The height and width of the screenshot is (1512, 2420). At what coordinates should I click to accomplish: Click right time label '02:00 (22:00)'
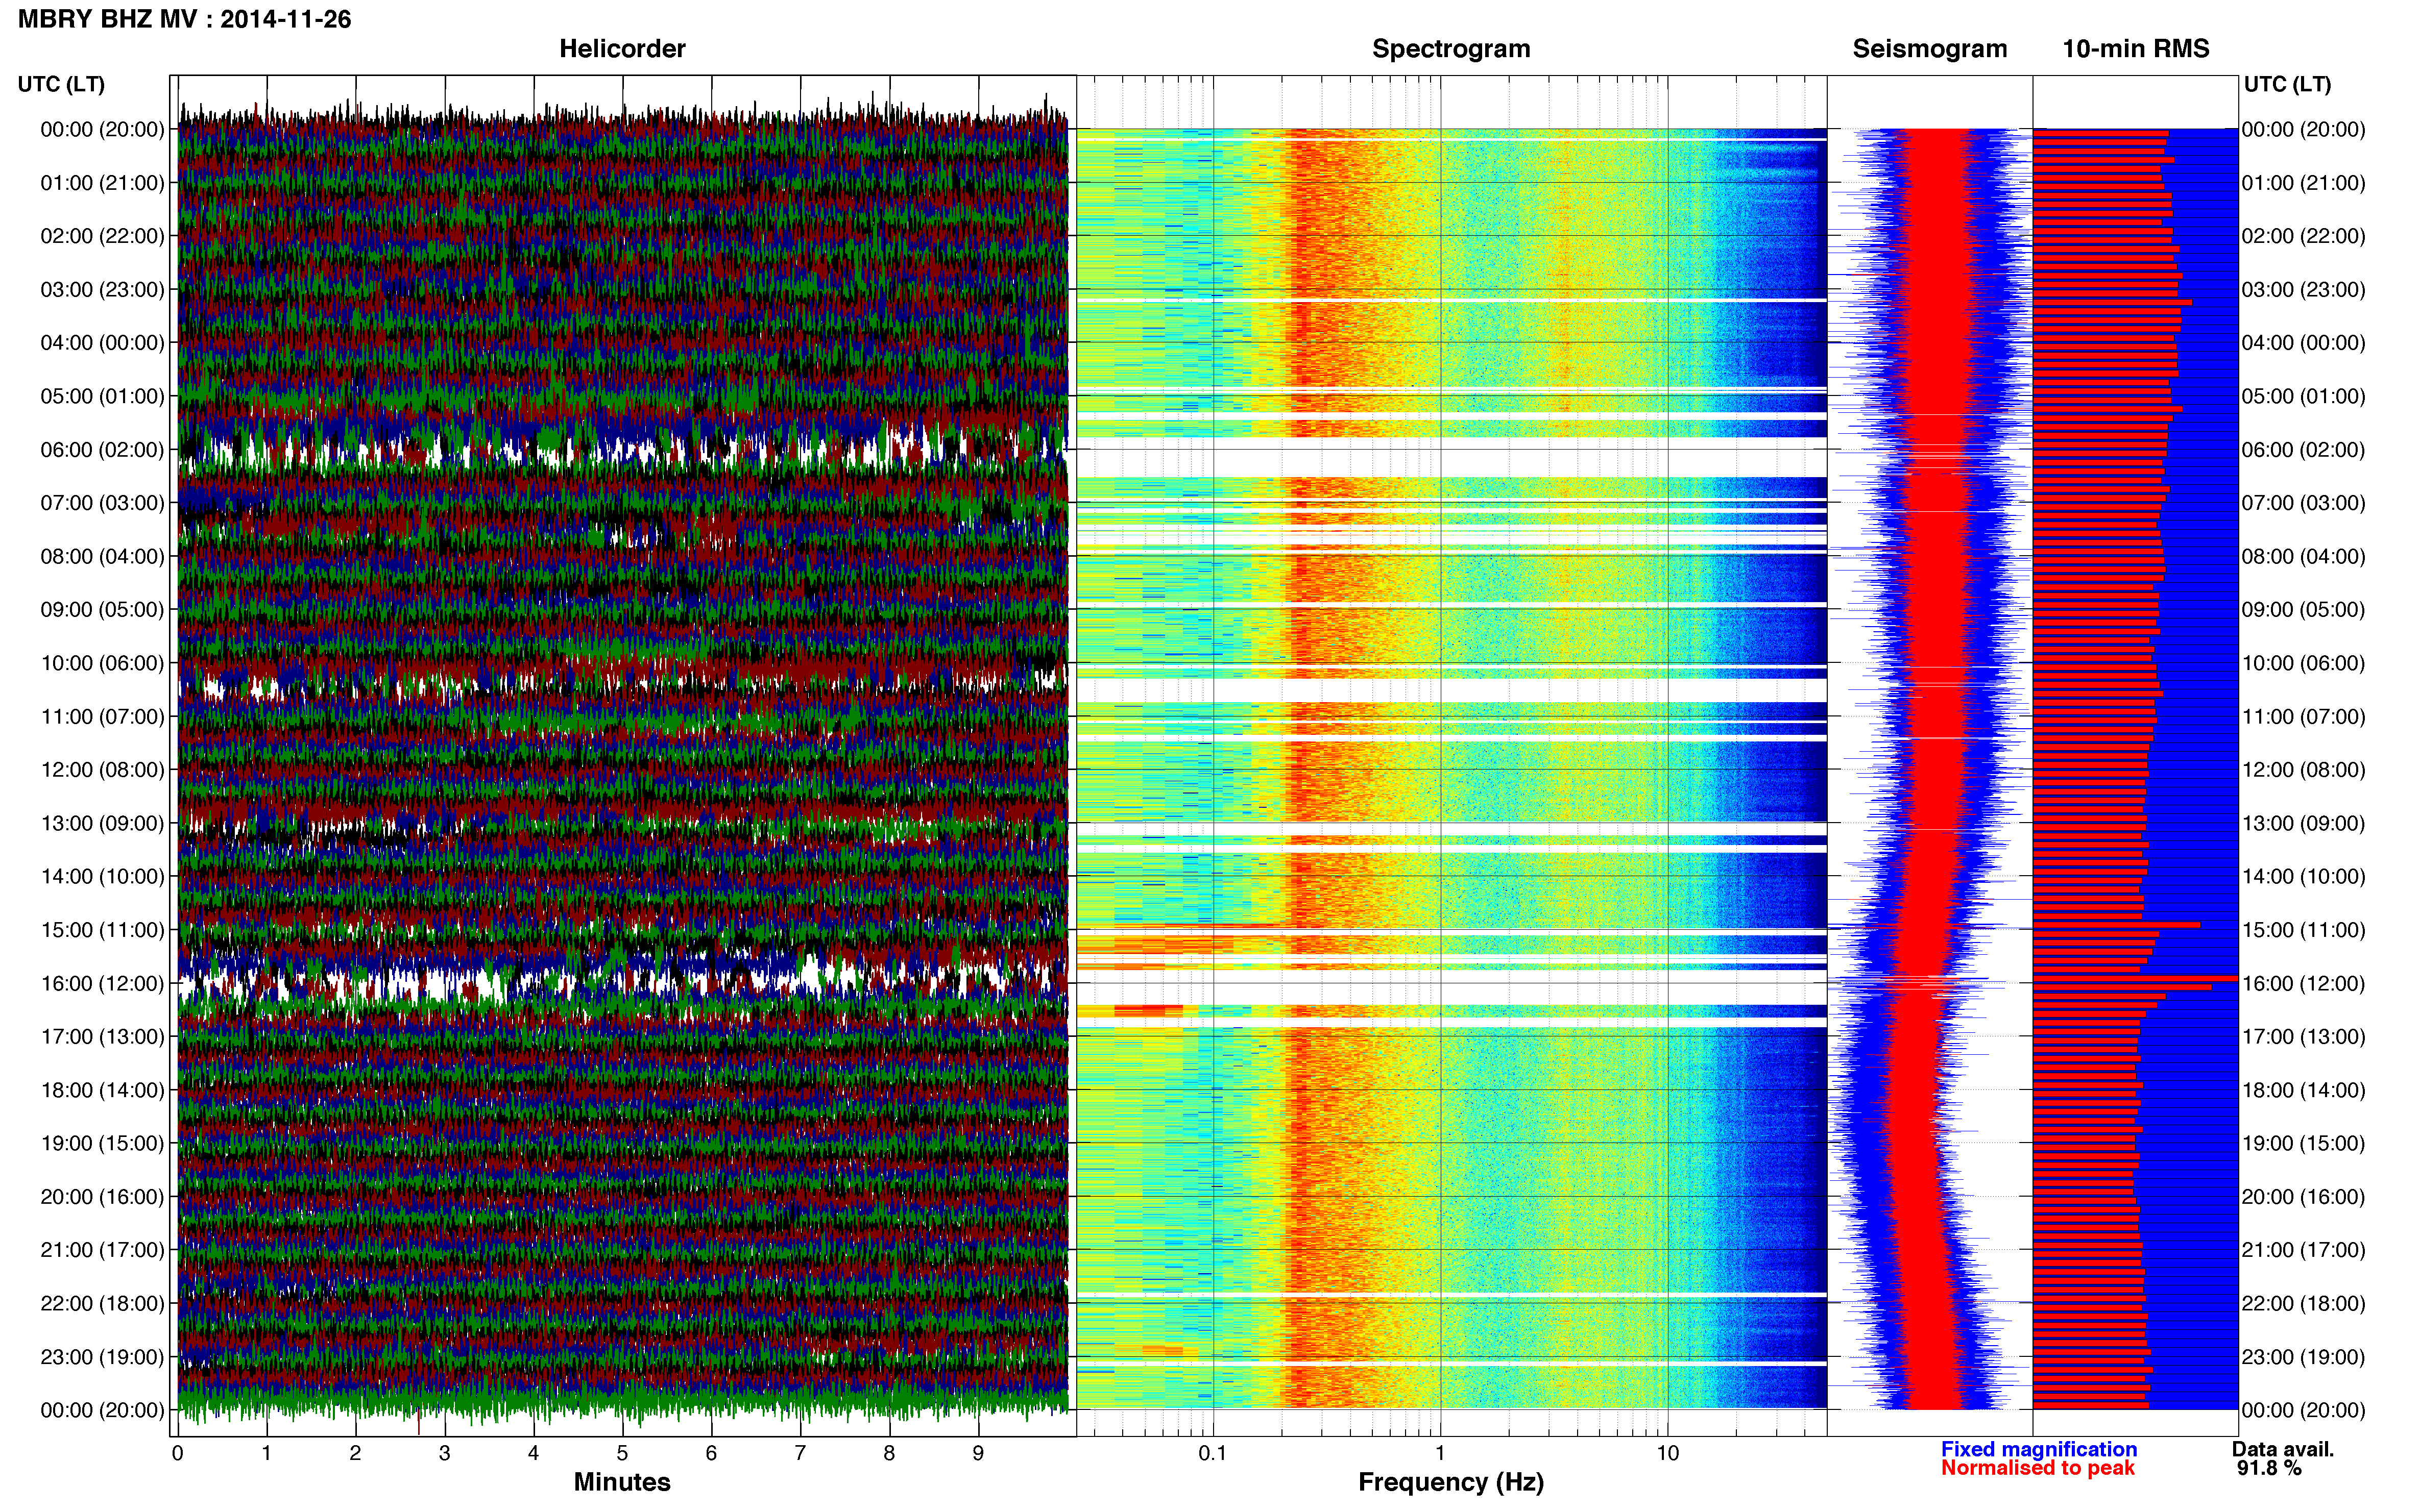tap(2303, 236)
